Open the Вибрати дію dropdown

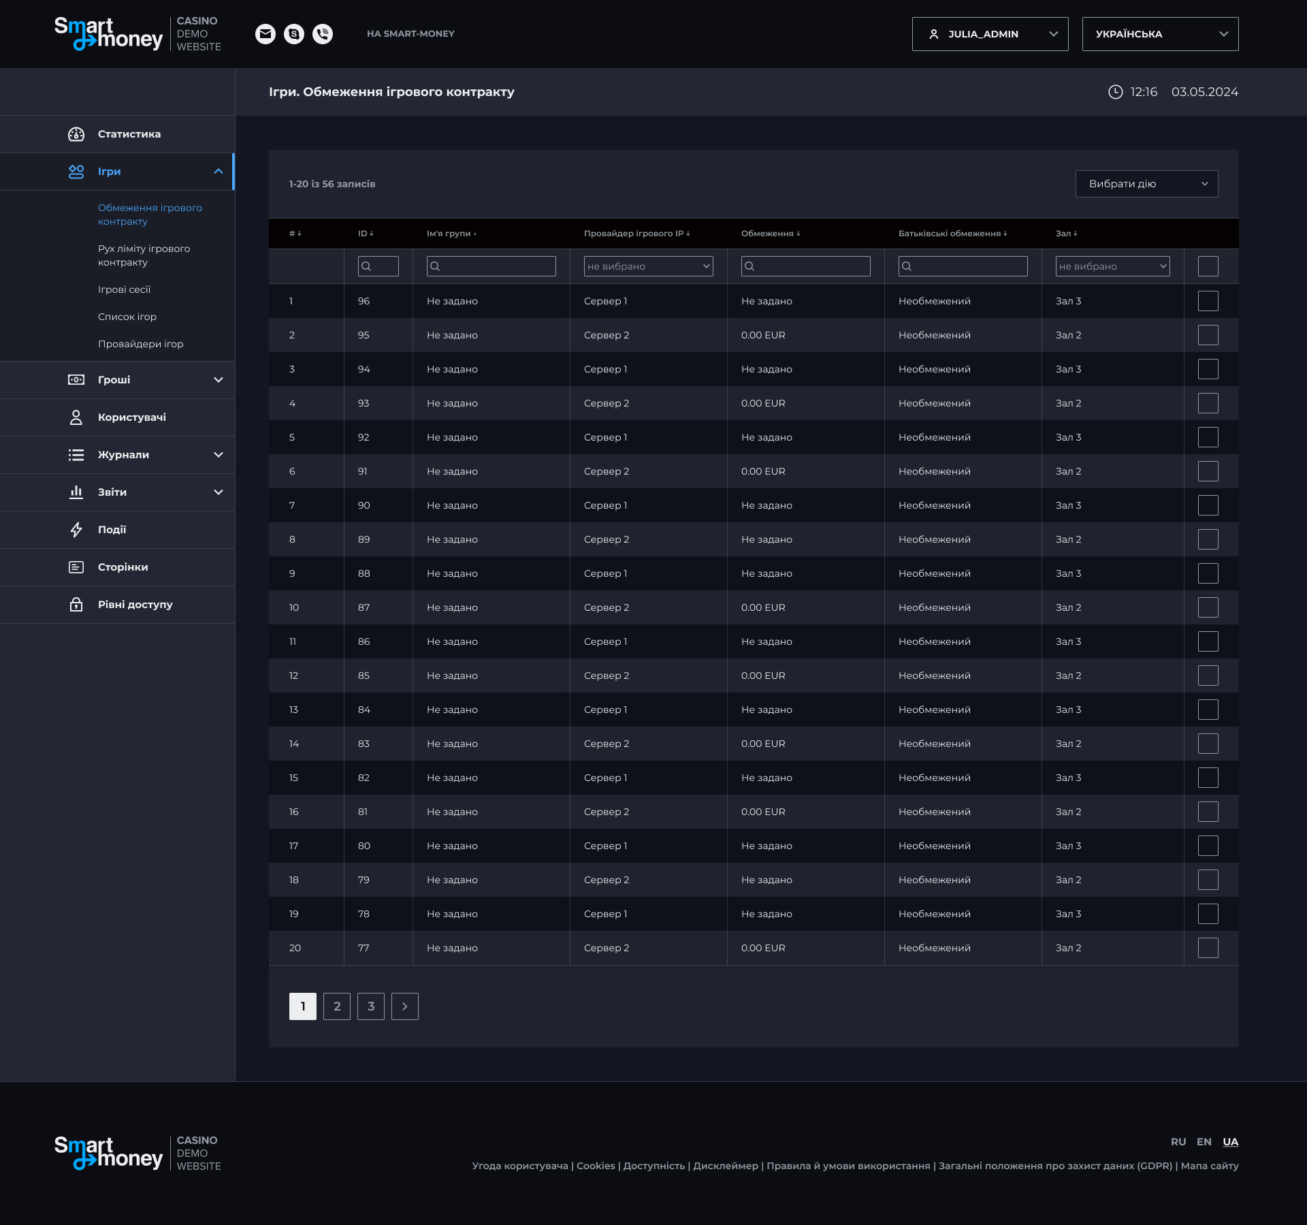[x=1146, y=184]
